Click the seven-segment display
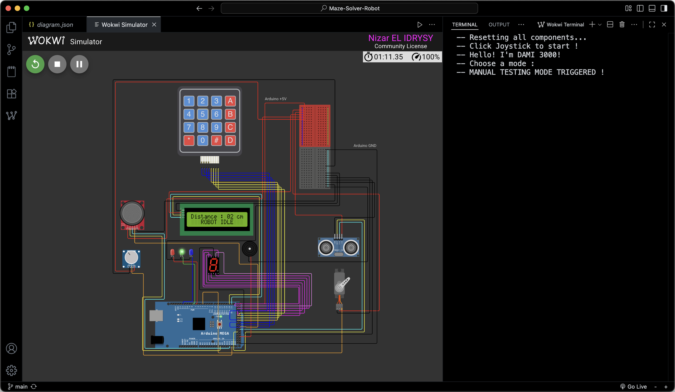This screenshot has height=392, width=675. tap(213, 265)
